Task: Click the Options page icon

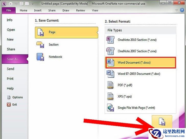Action: (x=9, y=97)
